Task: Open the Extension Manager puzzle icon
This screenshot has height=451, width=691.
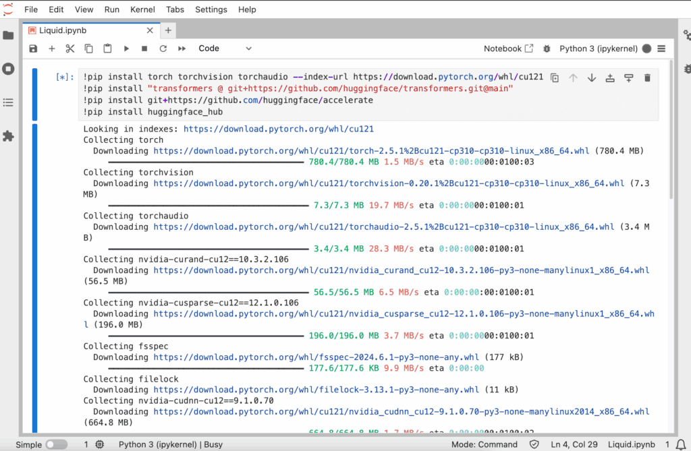Action: [8, 136]
